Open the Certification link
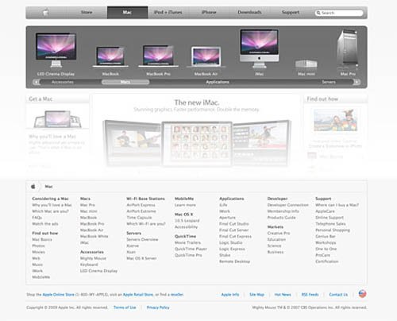The height and width of the screenshot is (321, 397). 327,261
